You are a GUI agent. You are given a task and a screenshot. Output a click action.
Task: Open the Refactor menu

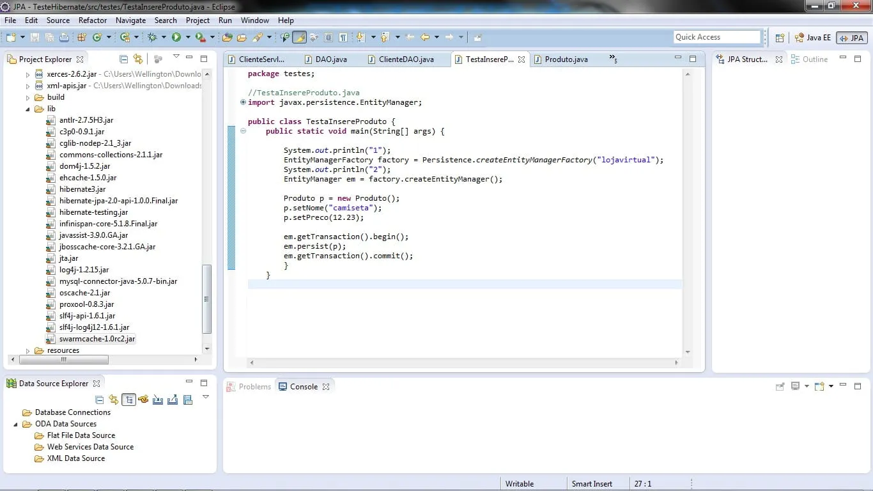point(93,20)
